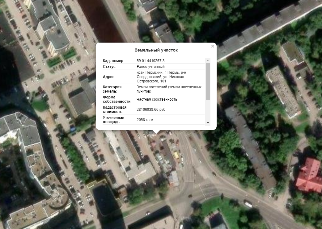The width and height of the screenshot is (322, 229).
Task: Click the Адрес field label
Action: 109,77
